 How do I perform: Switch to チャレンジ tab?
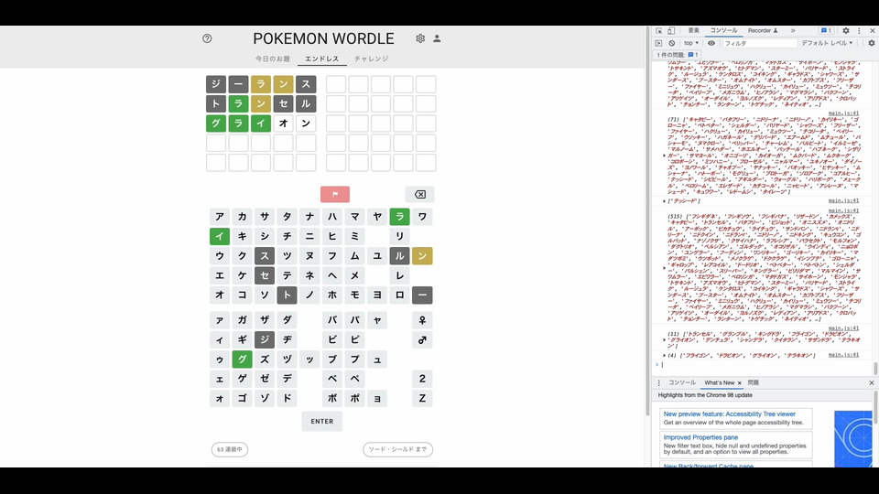(x=371, y=59)
